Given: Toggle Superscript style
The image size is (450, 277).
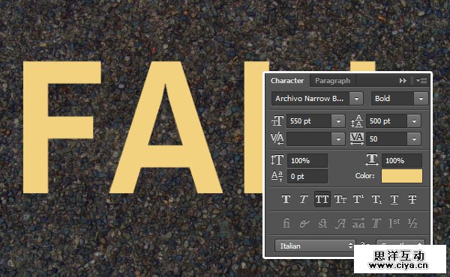Looking at the screenshot, I should coord(358,199).
